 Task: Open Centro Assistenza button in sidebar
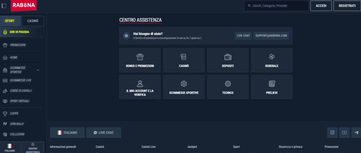33,147
